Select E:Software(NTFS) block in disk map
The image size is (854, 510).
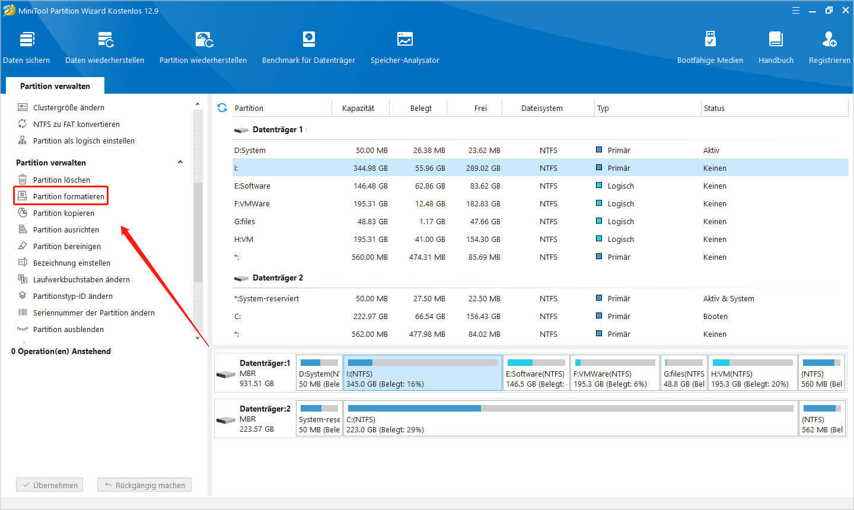[x=536, y=372]
